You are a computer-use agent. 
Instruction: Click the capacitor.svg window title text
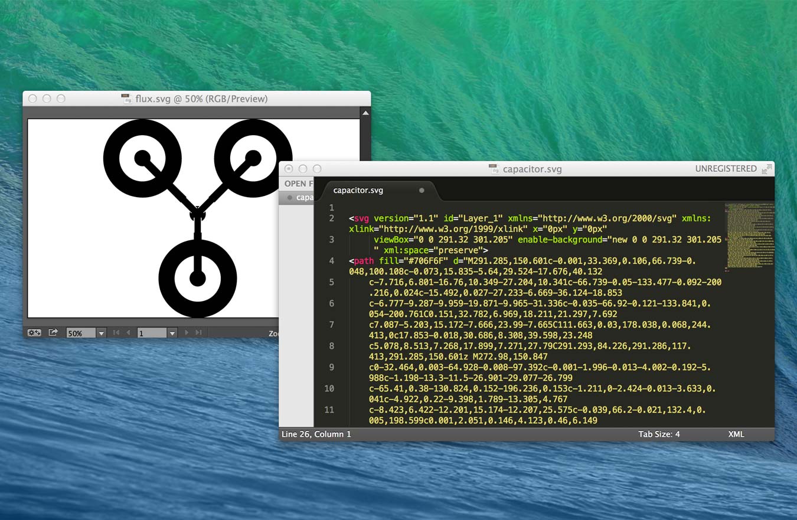click(x=532, y=169)
